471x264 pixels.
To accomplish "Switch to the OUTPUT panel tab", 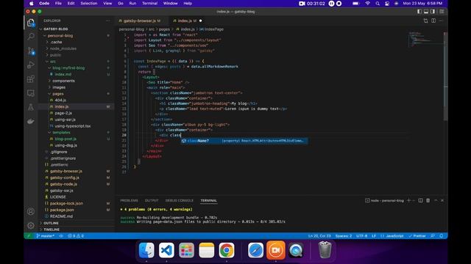I will click(152, 200).
